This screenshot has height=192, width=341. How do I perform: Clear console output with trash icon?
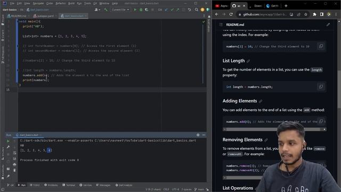[x=14, y=170]
